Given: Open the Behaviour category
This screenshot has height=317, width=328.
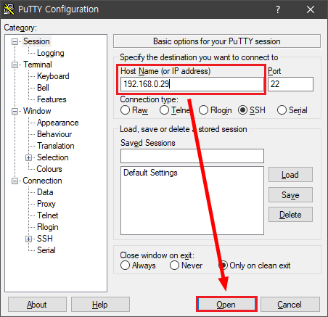Looking at the screenshot, I should 54,134.
